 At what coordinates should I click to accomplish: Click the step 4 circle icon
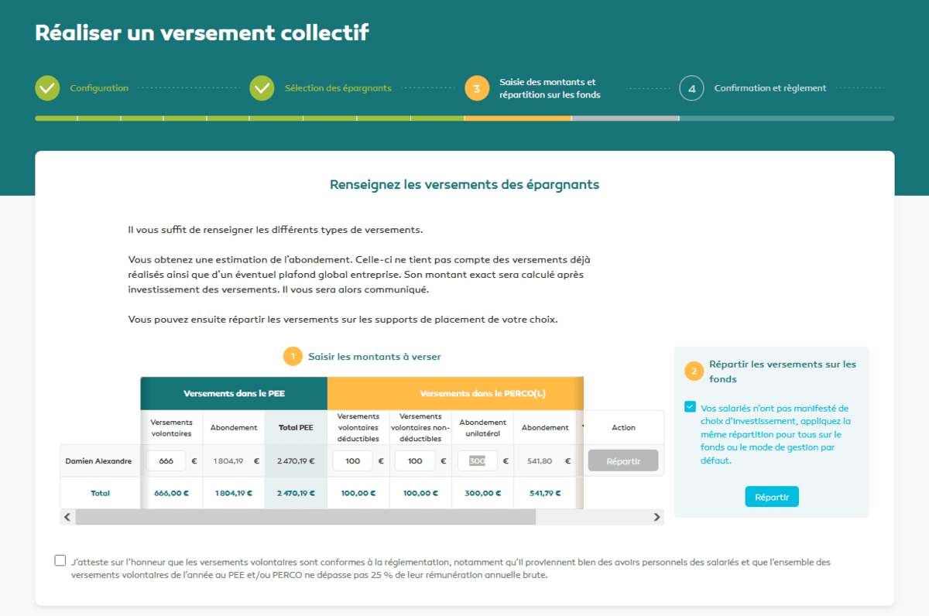(x=692, y=88)
